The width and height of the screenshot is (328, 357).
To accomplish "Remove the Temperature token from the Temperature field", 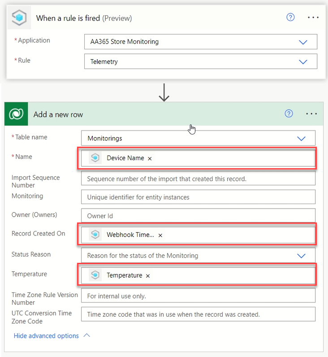I will pyautogui.click(x=148, y=276).
